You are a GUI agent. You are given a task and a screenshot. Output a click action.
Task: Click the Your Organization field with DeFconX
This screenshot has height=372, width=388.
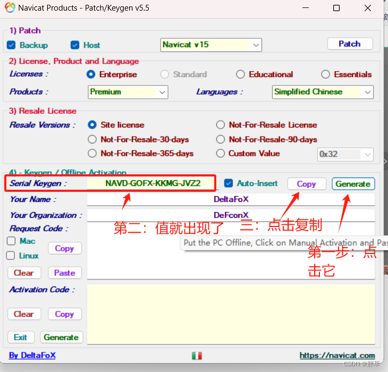[231, 215]
